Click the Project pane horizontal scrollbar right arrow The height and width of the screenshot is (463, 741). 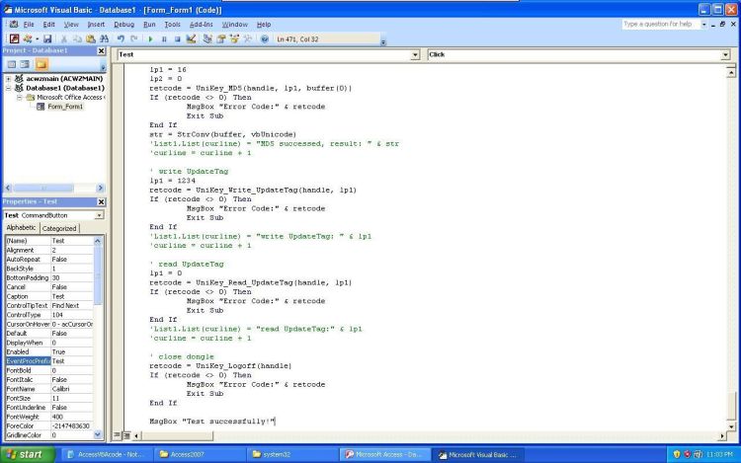(100, 188)
